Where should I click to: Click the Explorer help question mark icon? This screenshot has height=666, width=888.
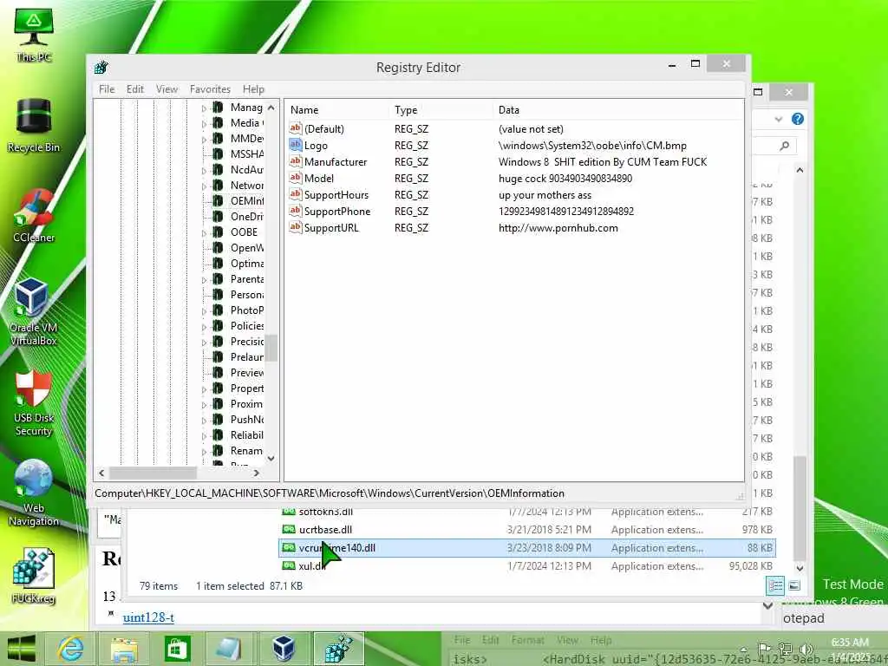(798, 119)
